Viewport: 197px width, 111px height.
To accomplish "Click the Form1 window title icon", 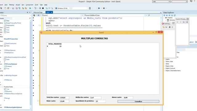I will [41, 32].
